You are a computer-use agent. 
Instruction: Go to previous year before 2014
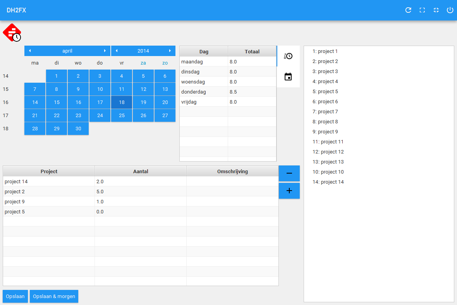117,51
